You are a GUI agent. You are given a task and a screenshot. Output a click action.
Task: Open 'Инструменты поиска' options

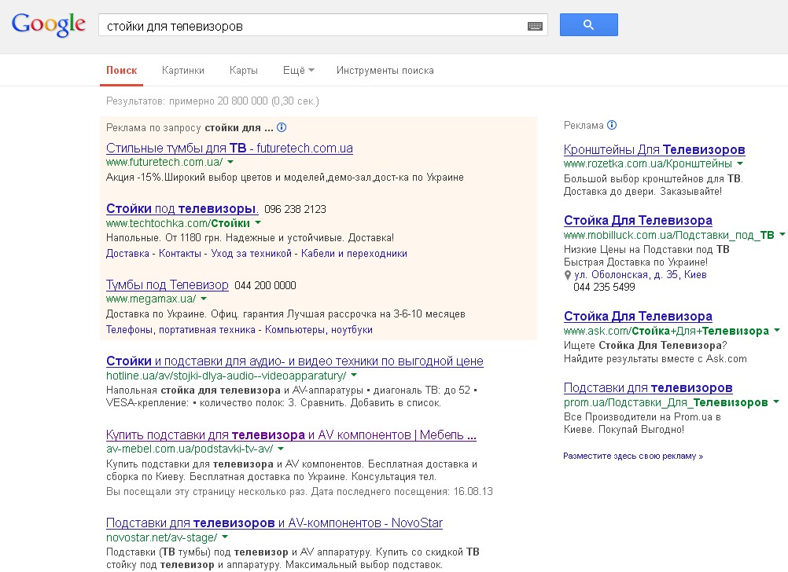tap(385, 70)
